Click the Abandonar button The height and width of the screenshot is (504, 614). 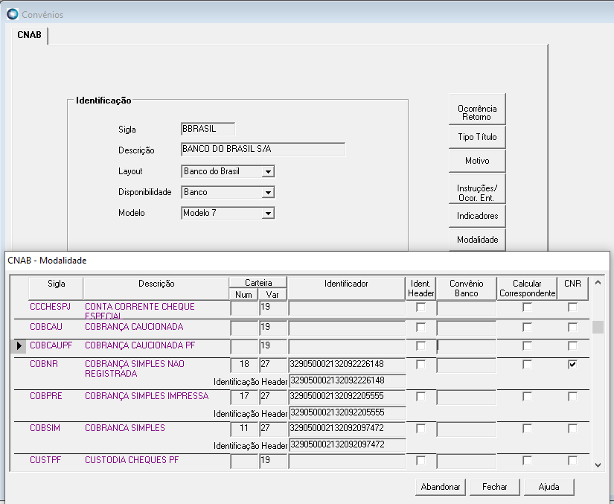click(441, 487)
